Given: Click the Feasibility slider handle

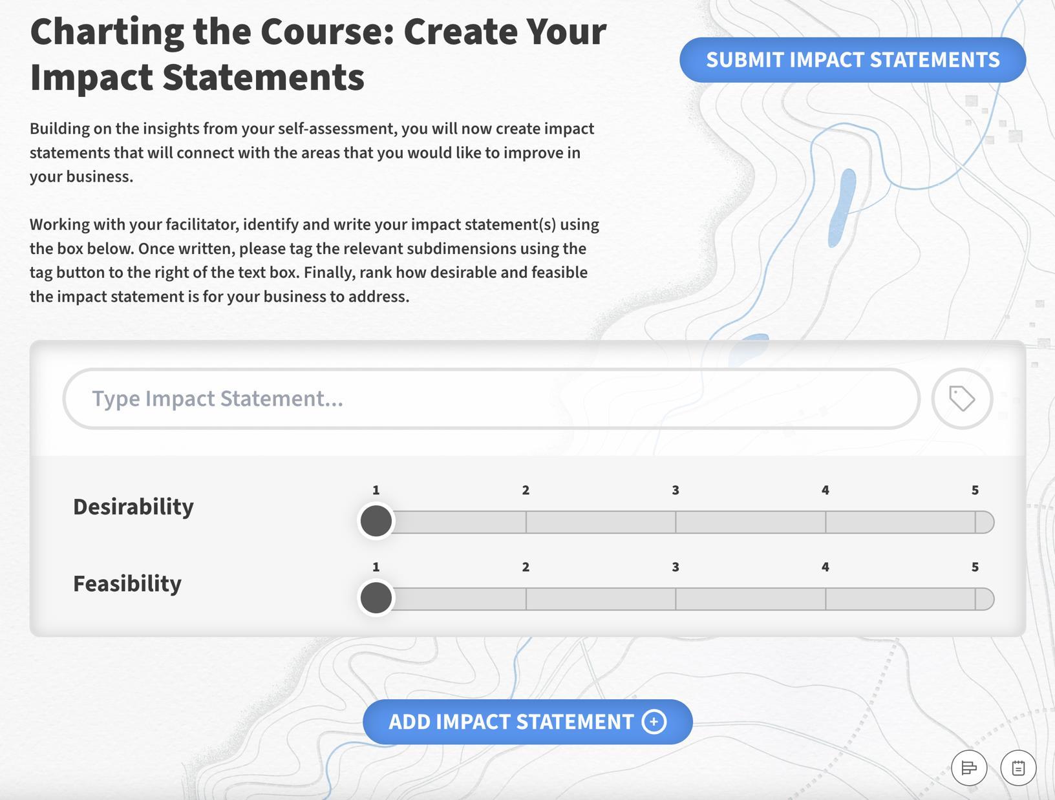Looking at the screenshot, I should point(376,598).
